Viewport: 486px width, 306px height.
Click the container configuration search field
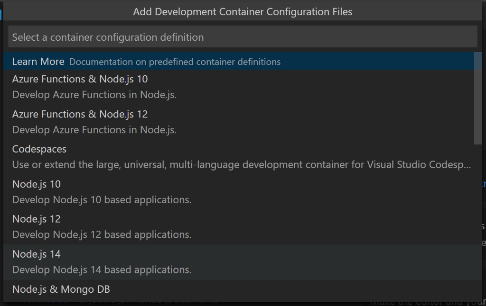click(x=243, y=36)
